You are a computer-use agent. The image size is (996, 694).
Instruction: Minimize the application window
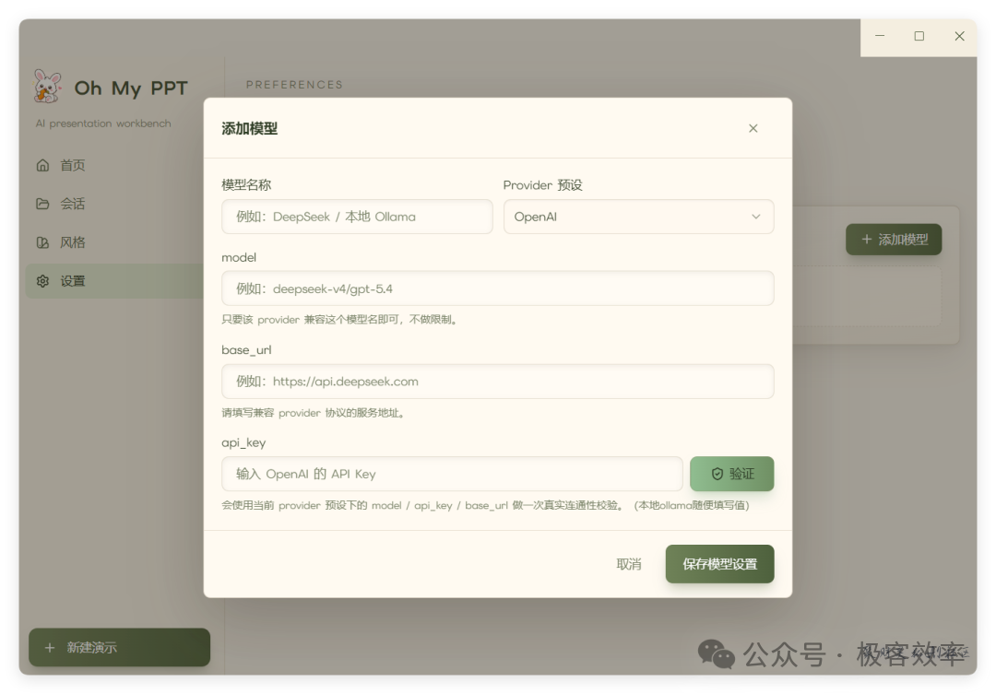[880, 36]
